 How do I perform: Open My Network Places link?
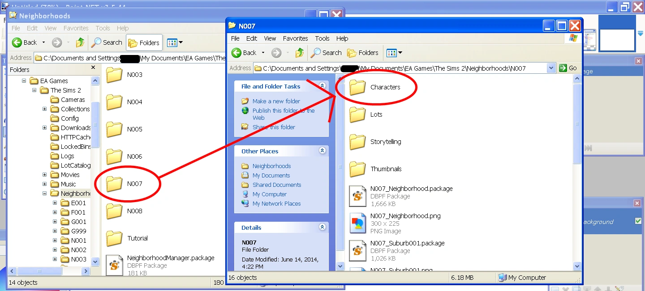276,204
